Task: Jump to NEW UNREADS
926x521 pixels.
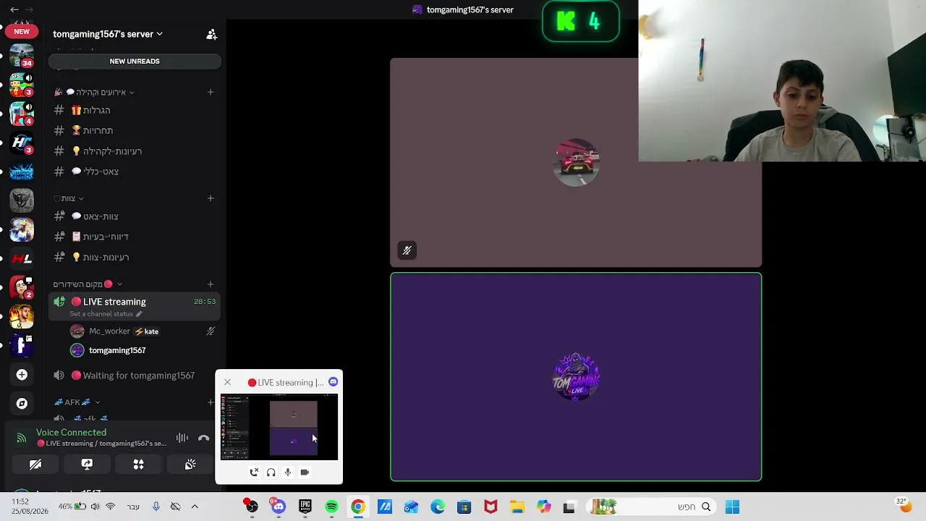Action: point(135,62)
